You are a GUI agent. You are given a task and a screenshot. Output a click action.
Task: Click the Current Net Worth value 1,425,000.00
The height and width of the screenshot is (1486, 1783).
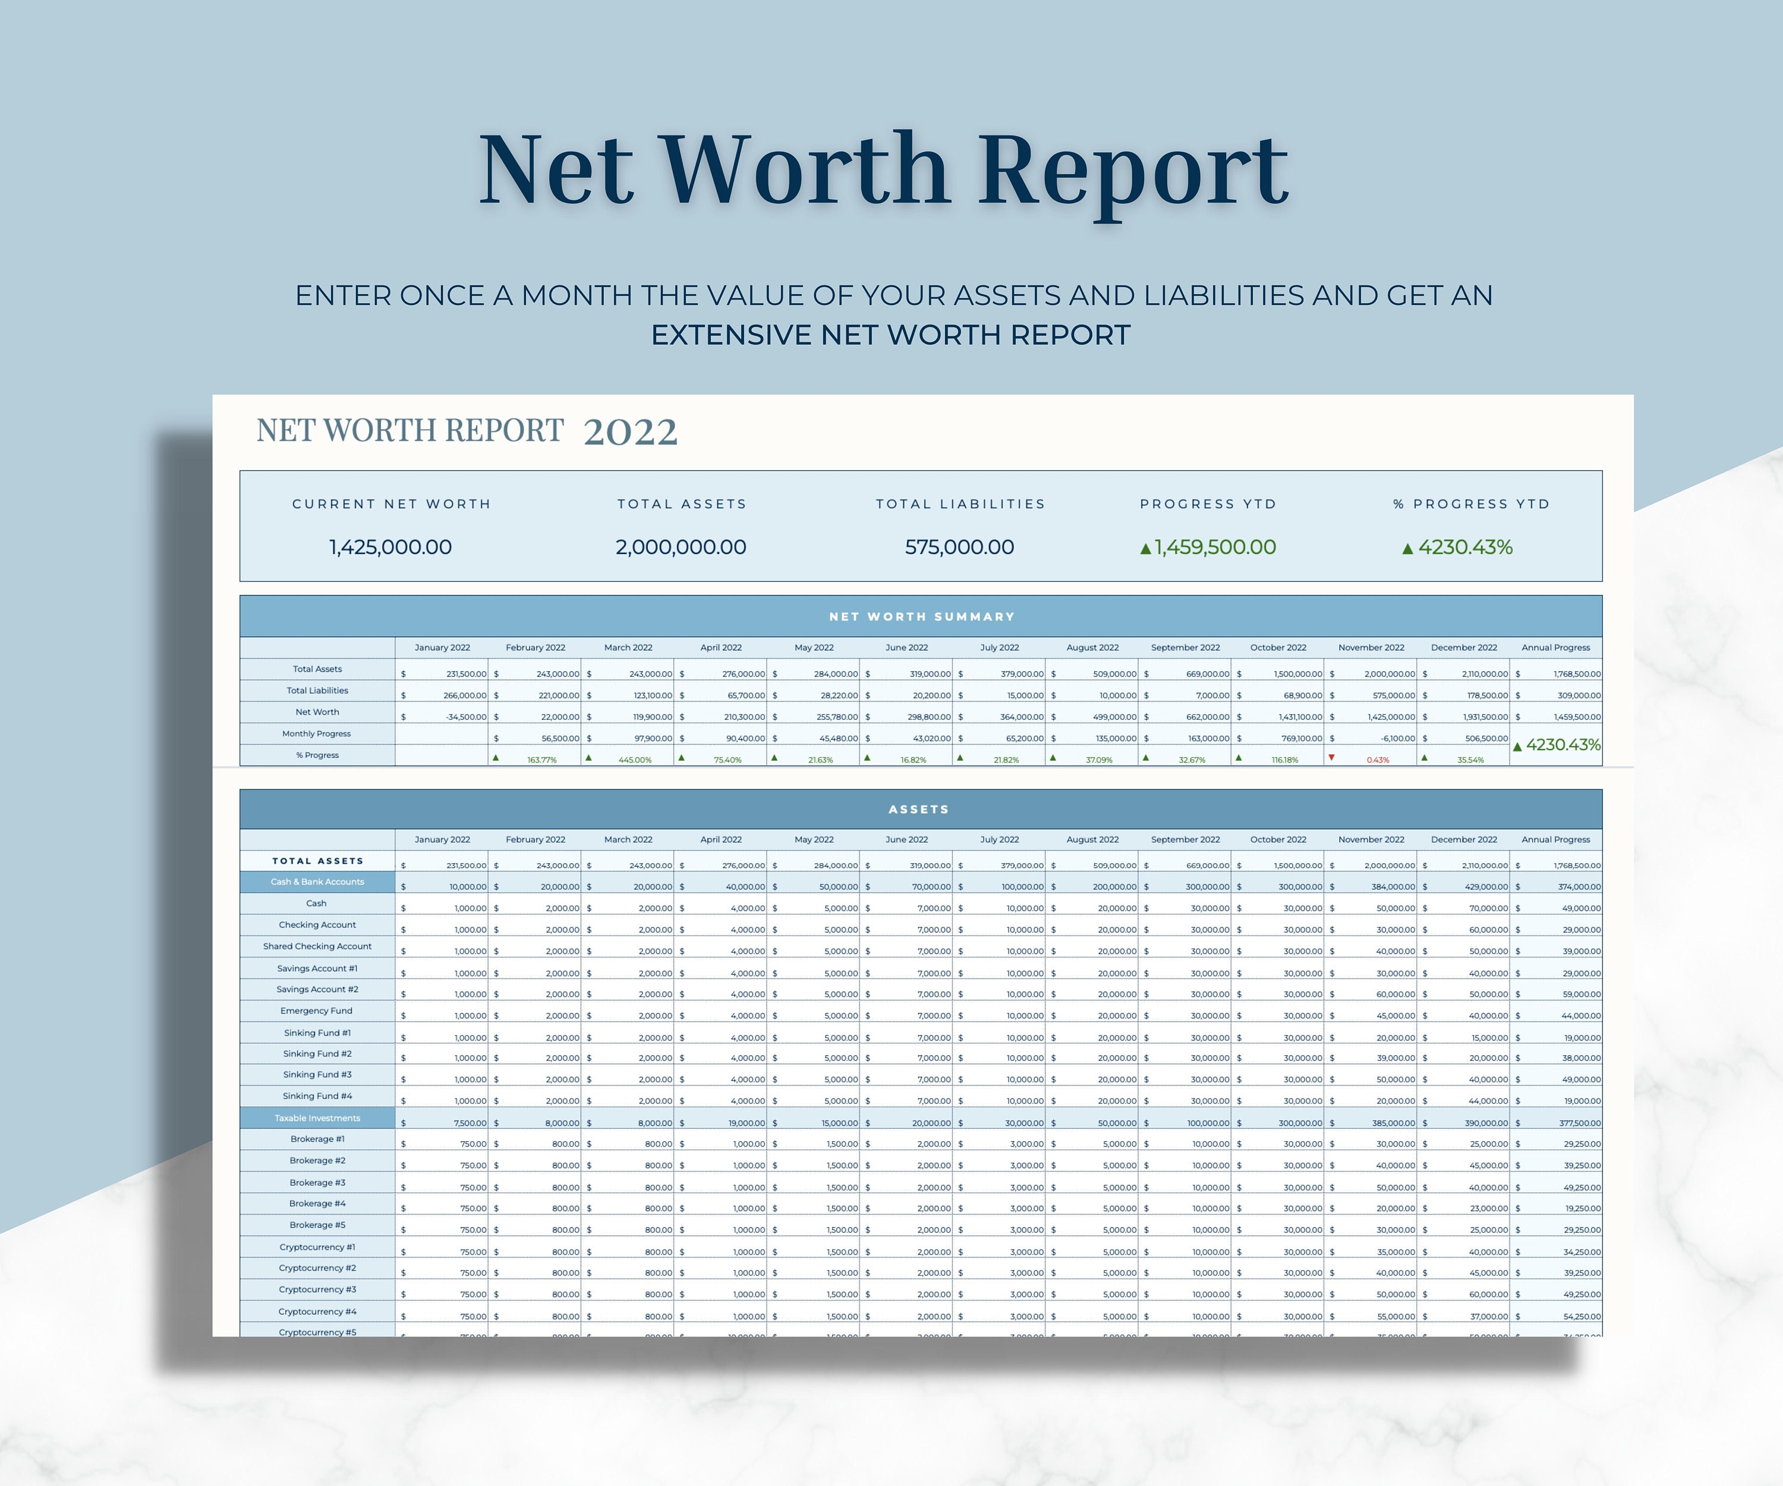pyautogui.click(x=390, y=547)
